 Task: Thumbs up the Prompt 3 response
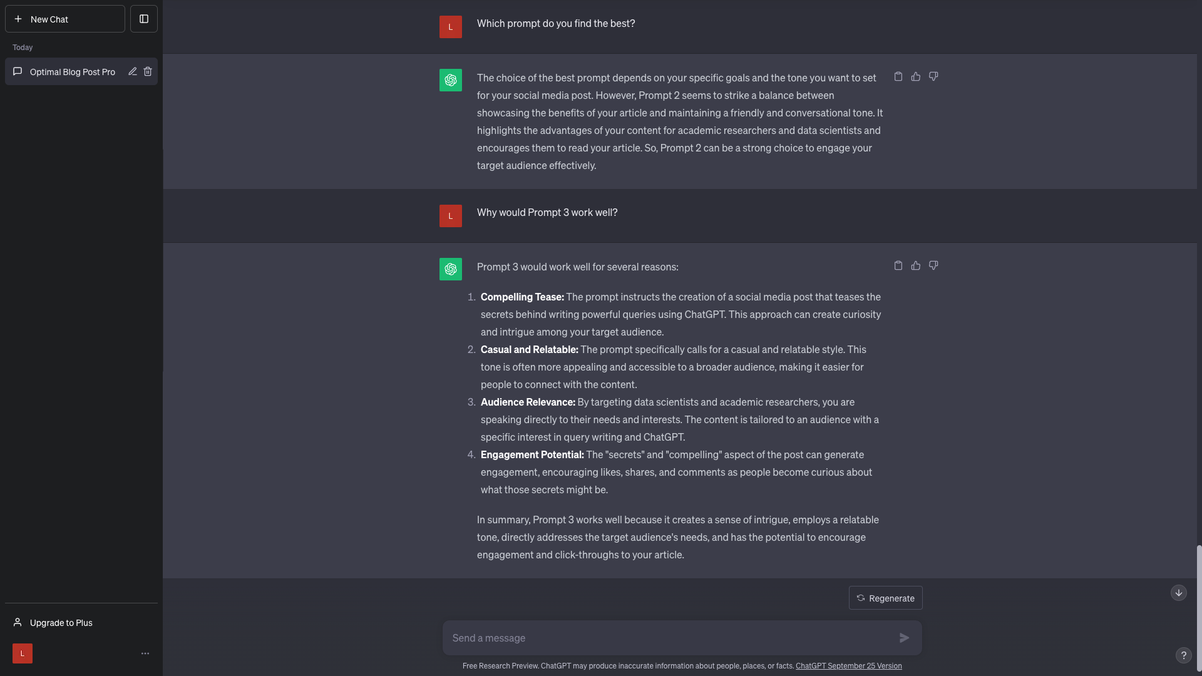coord(916,265)
